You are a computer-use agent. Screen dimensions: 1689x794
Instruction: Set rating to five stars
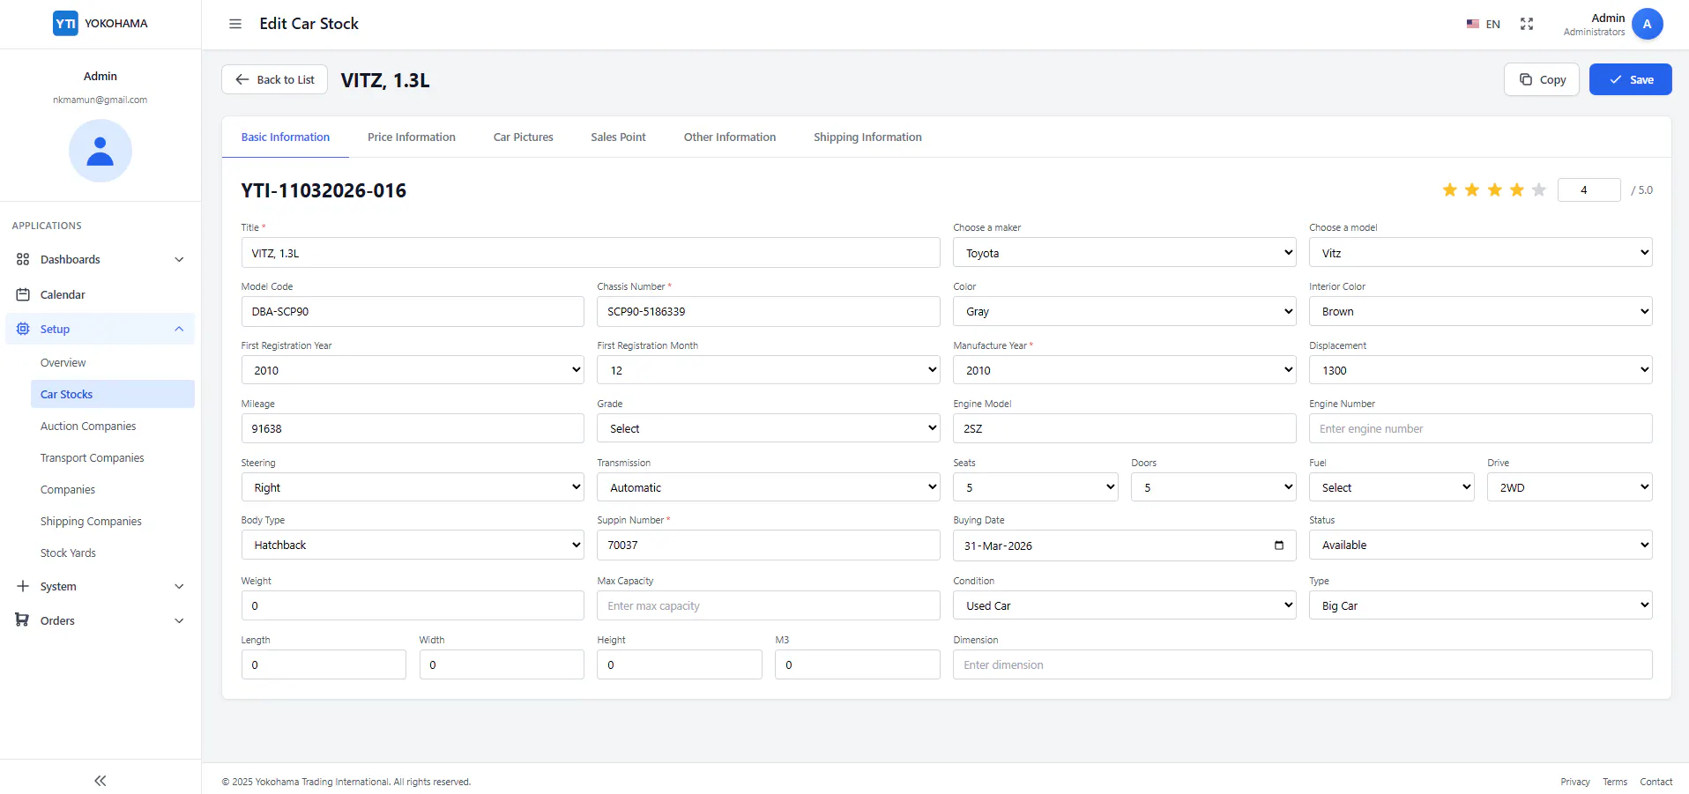coord(1539,189)
